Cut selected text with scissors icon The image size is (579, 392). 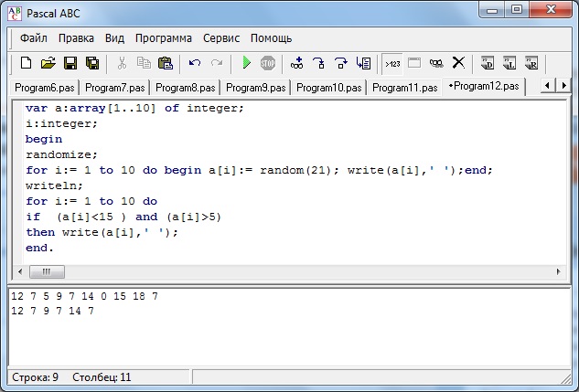pyautogui.click(x=122, y=63)
